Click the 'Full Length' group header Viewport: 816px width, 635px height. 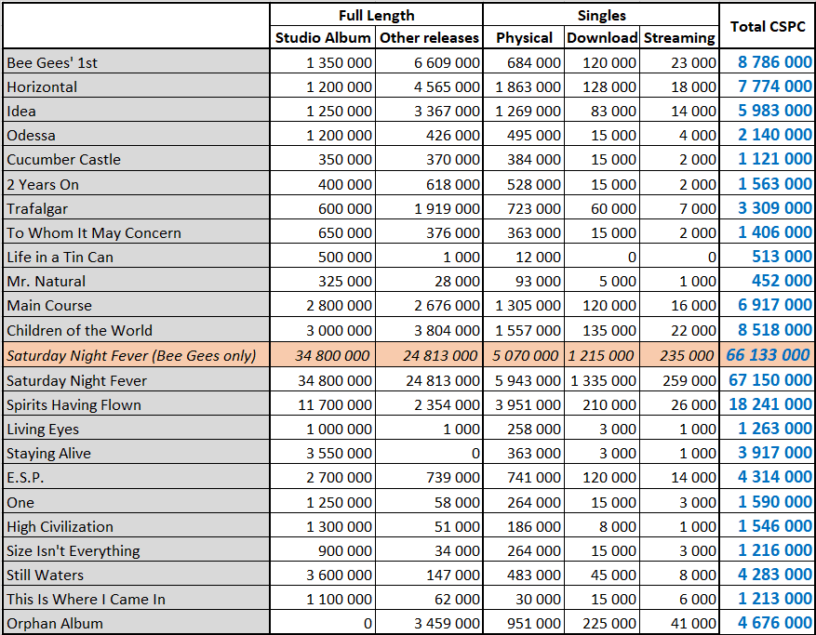coord(376,15)
